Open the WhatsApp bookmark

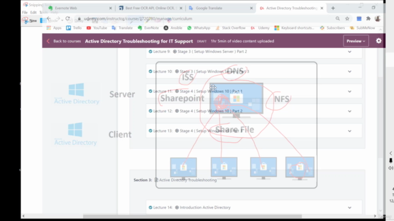tap(198, 28)
